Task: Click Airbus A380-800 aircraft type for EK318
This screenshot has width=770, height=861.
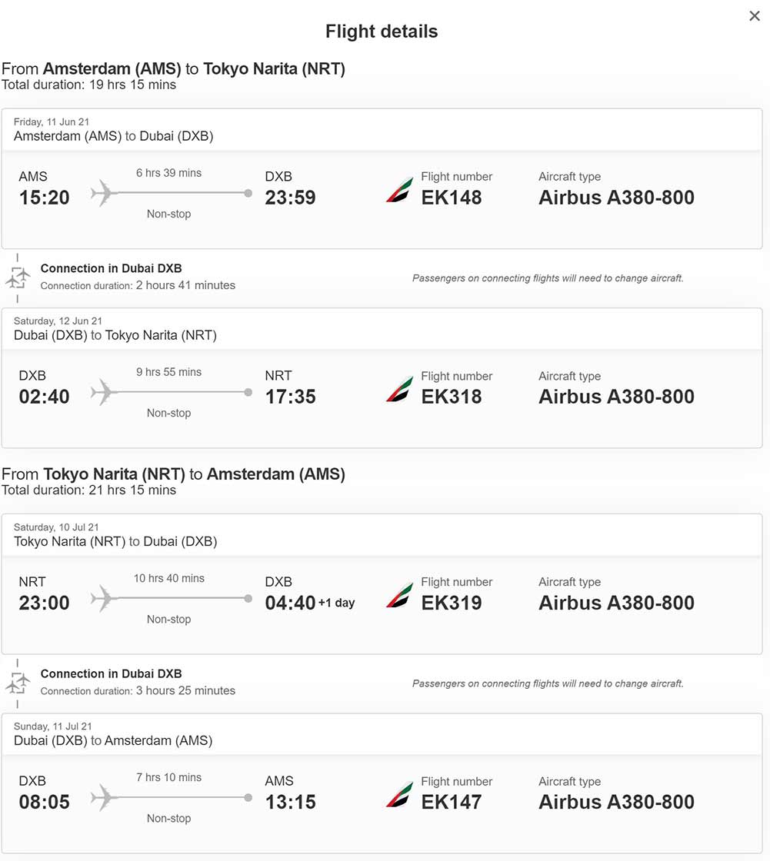Action: pyautogui.click(x=616, y=397)
